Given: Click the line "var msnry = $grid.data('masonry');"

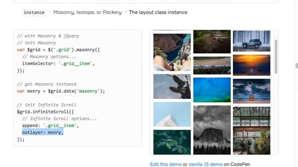Looking at the screenshot, I should [61, 91].
